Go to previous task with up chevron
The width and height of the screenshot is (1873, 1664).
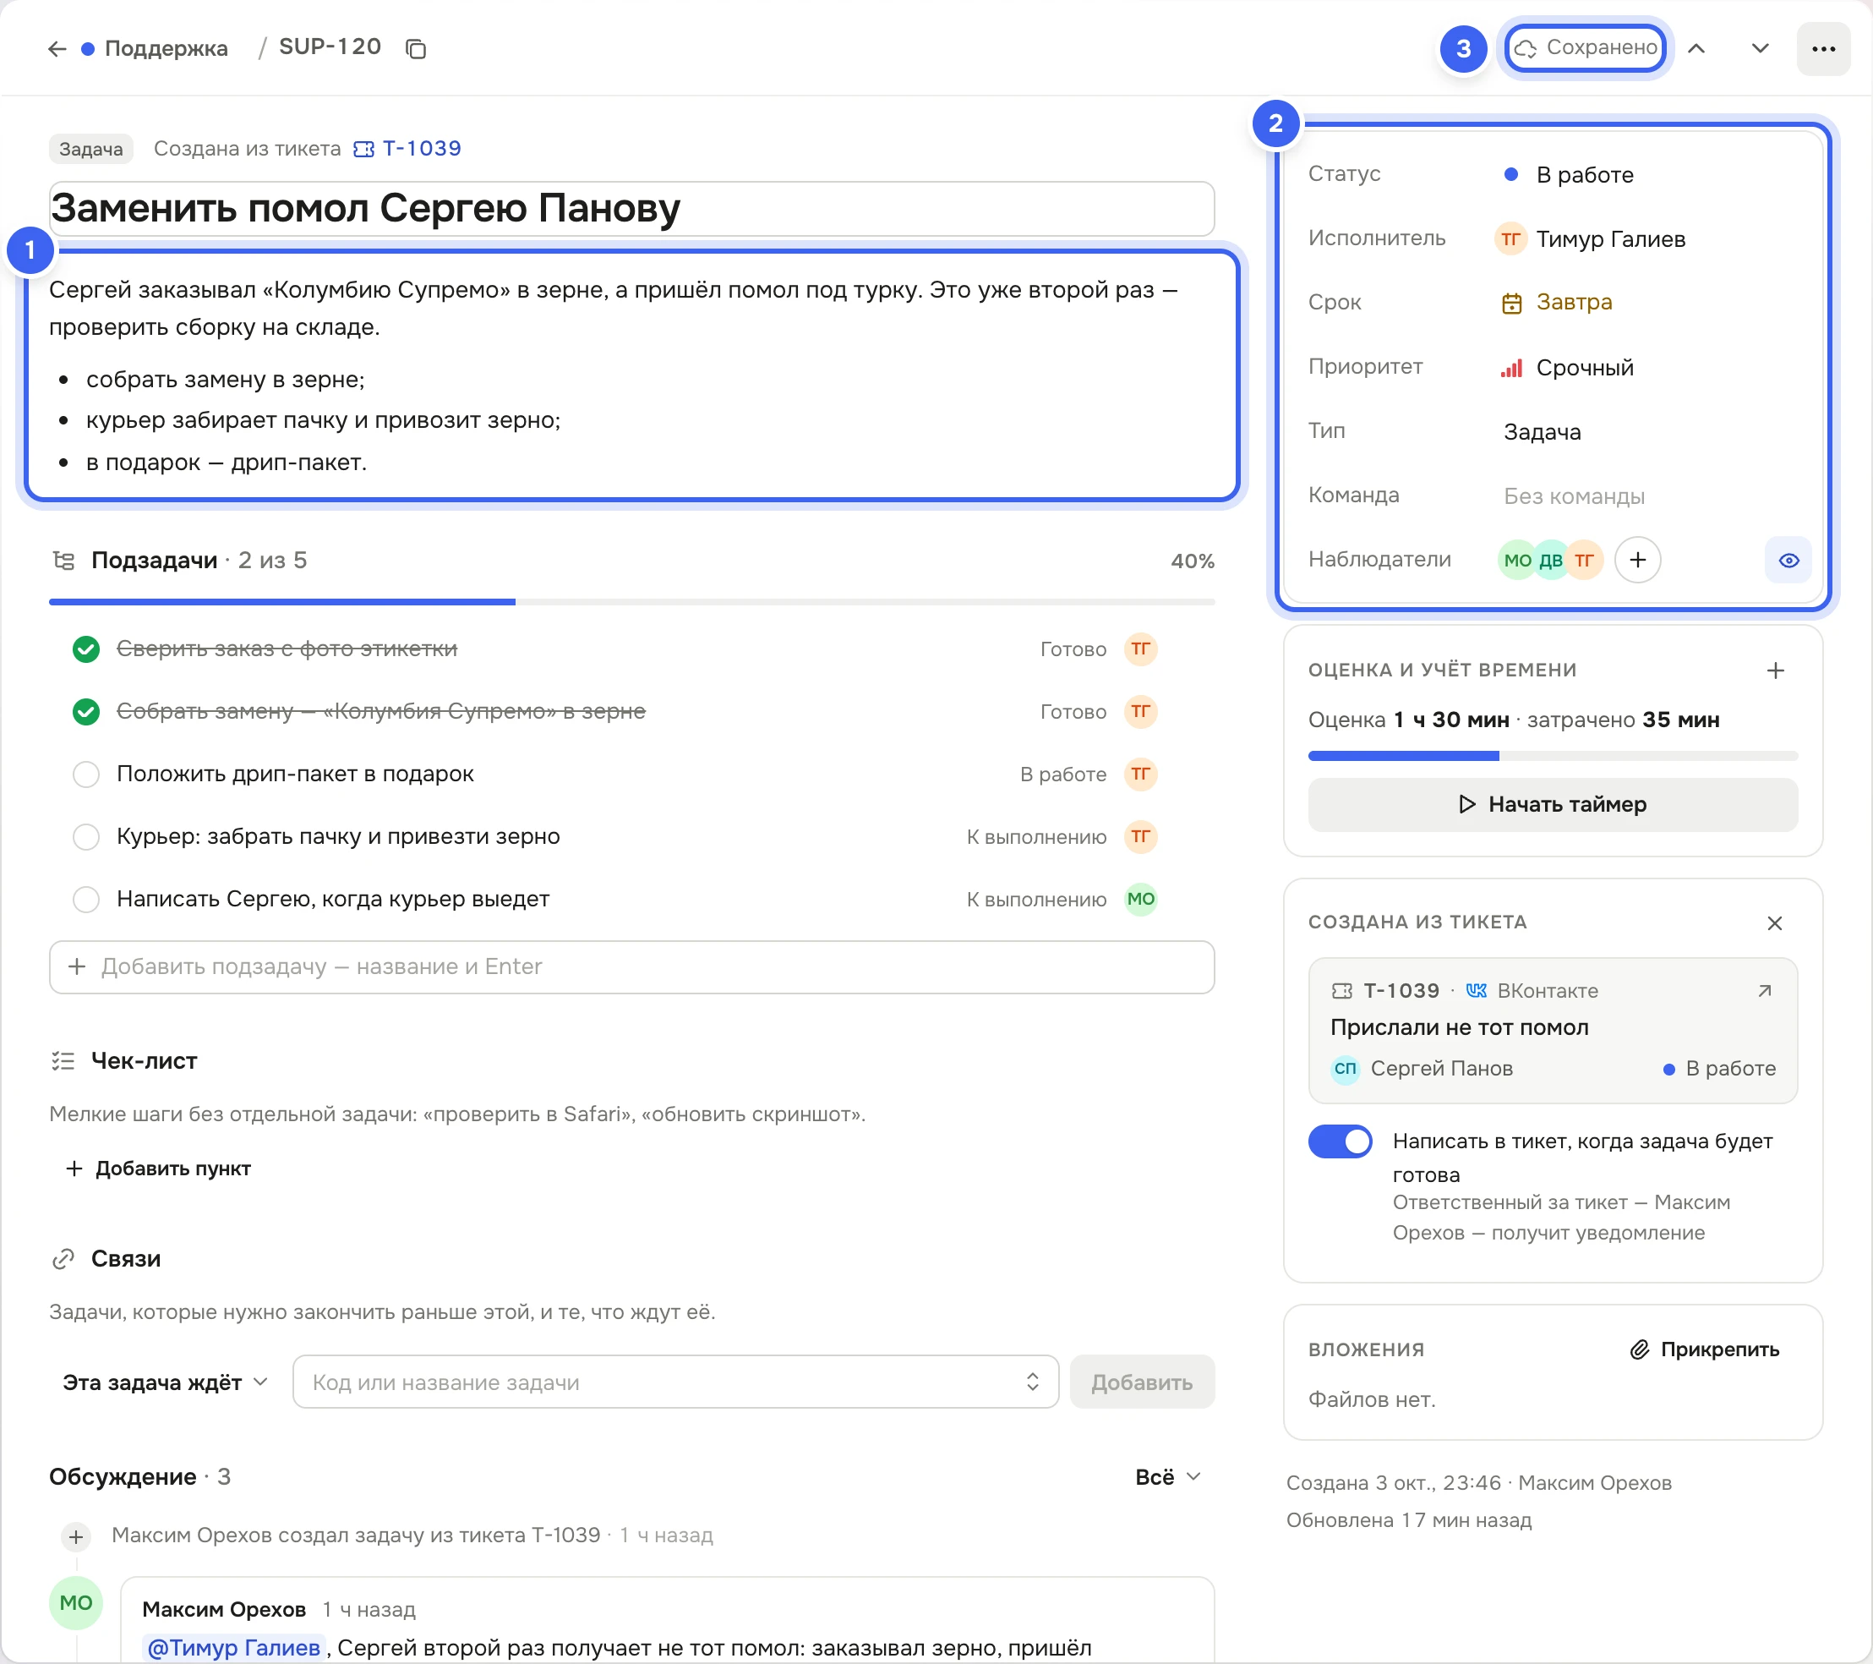(x=1696, y=48)
